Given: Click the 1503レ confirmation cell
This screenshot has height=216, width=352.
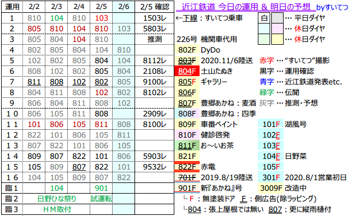Looking at the screenshot, I should 155,18.
